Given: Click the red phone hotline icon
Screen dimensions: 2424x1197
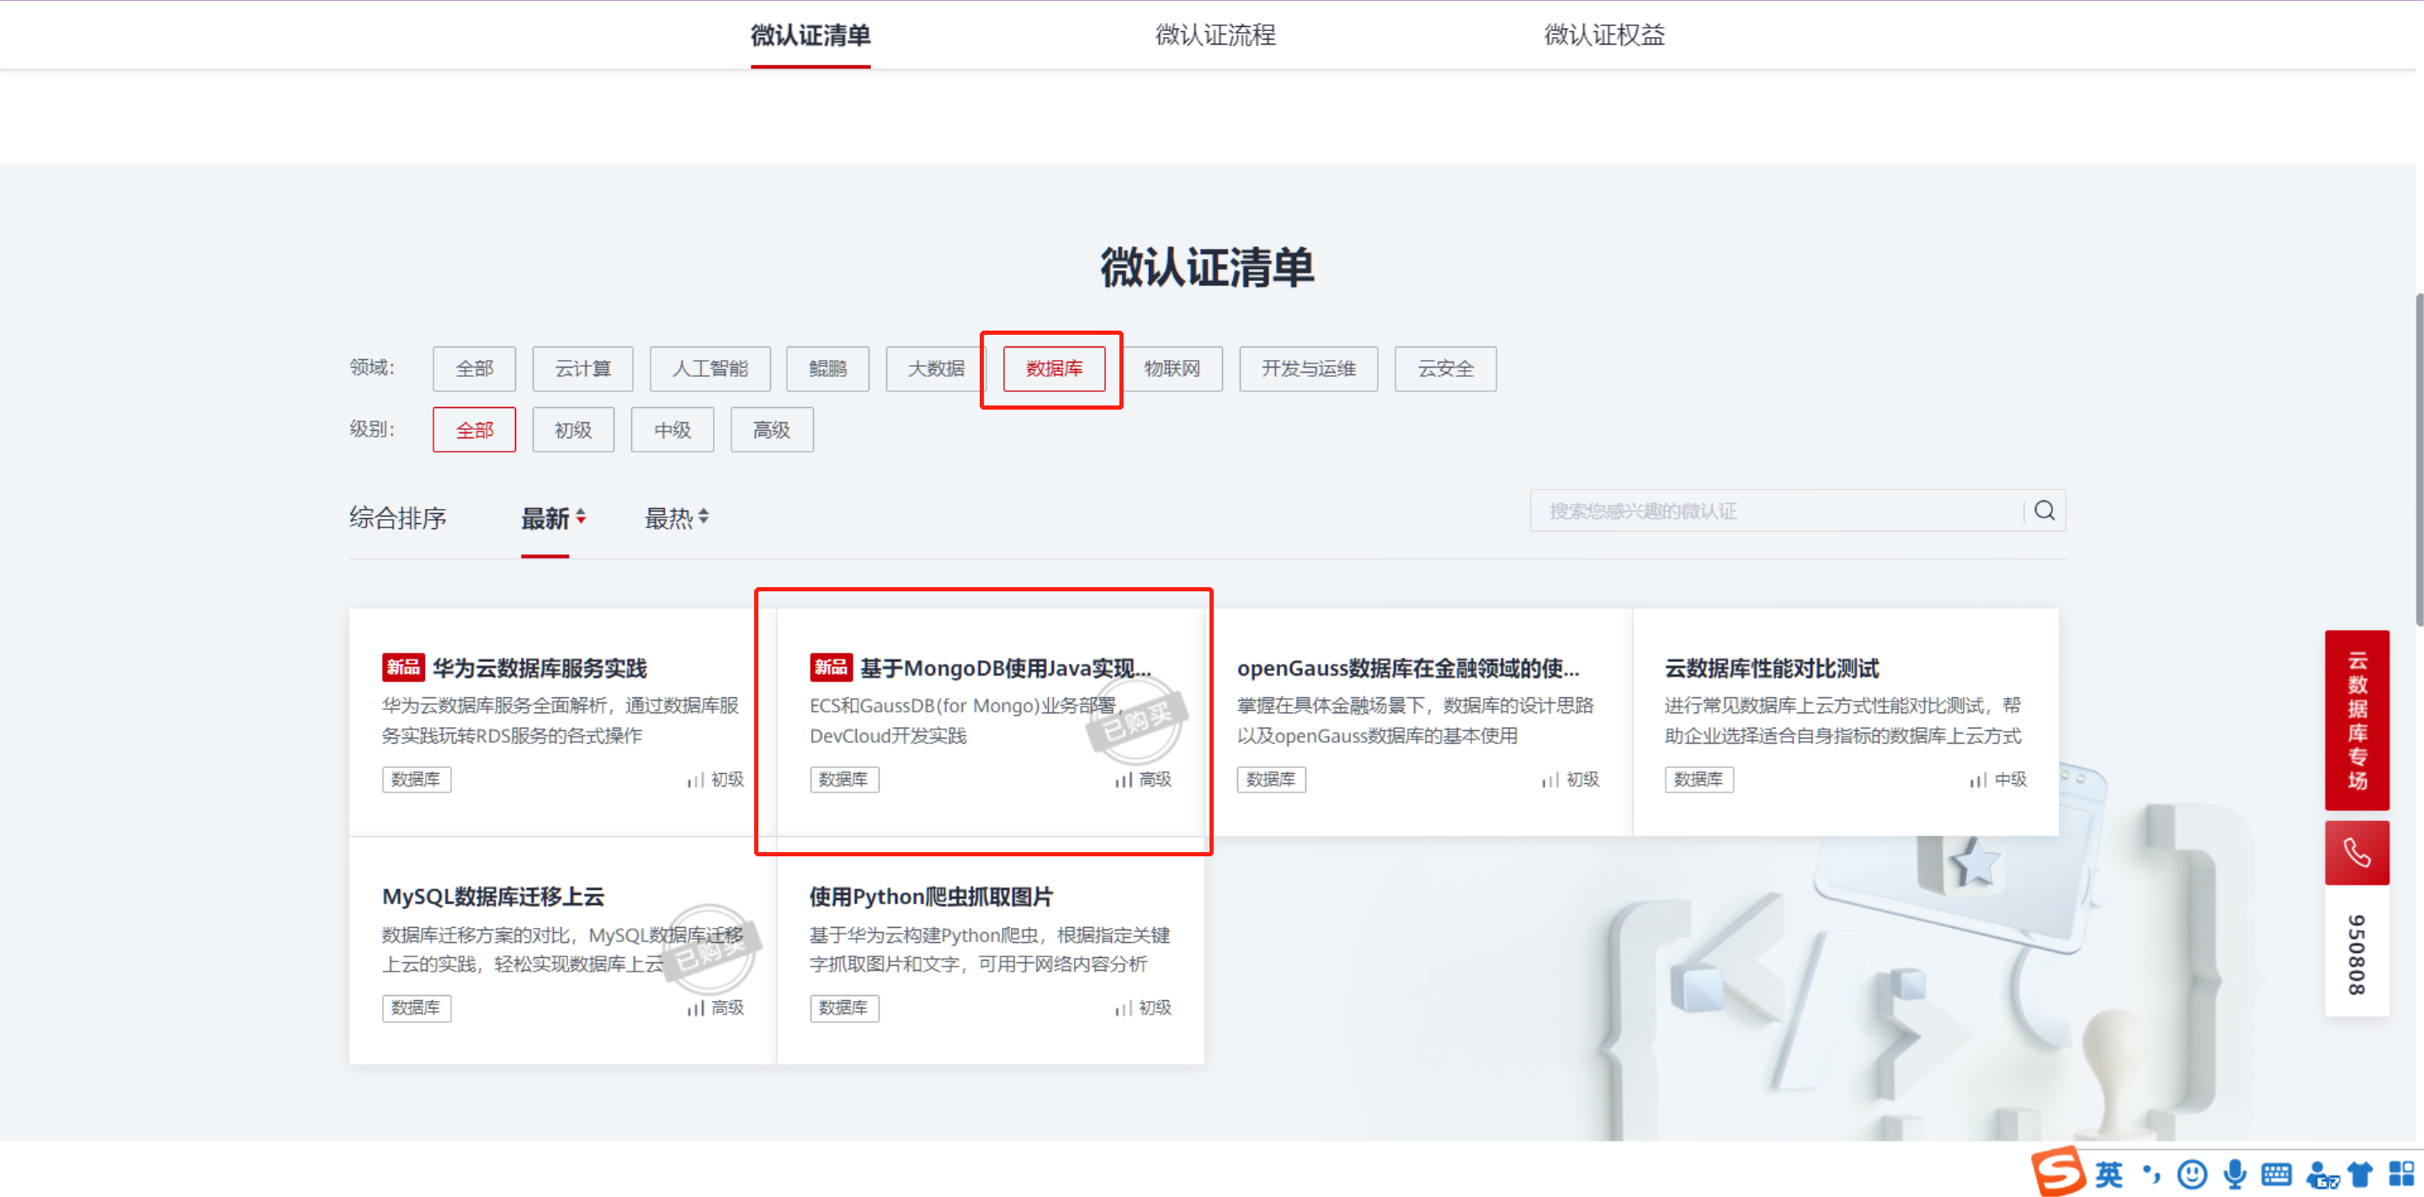Looking at the screenshot, I should [x=2357, y=853].
